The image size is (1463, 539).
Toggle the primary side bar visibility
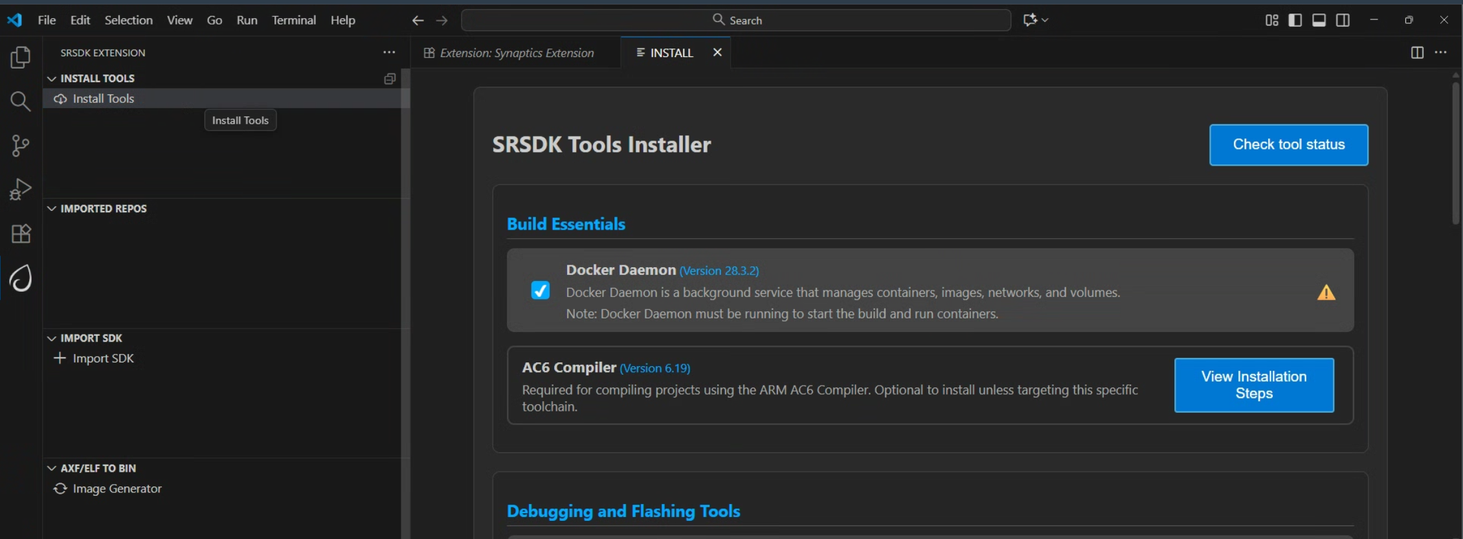[1295, 20]
